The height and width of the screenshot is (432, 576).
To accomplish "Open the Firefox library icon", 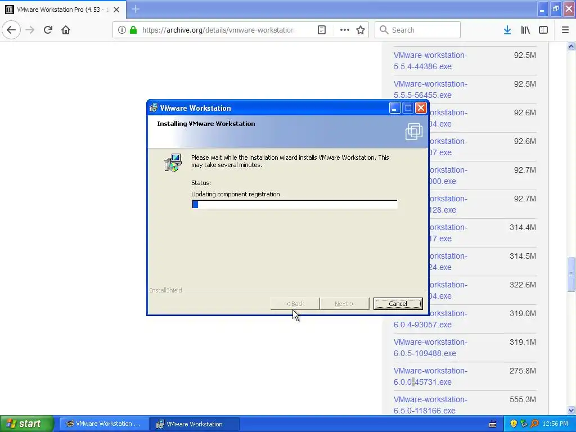I will [x=525, y=30].
